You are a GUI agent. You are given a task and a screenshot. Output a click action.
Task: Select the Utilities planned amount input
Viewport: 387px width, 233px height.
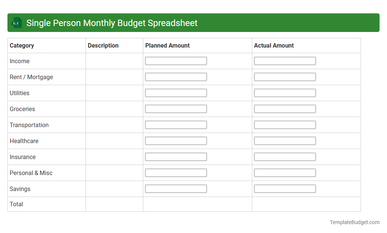(x=176, y=93)
